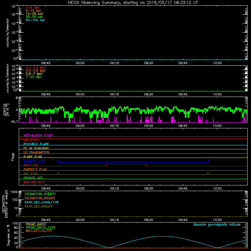The image size is (251, 251).
Task: Click the B level tick on GOES plot
Action: (17, 98)
